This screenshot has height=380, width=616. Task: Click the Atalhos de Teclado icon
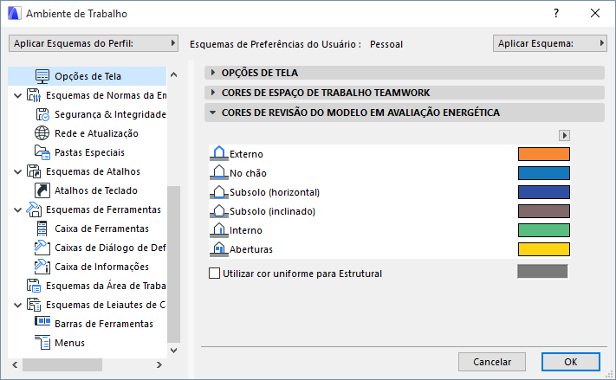pos(42,190)
